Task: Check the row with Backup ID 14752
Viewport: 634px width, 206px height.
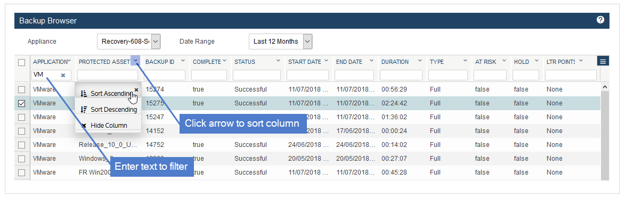Action: coord(22,145)
